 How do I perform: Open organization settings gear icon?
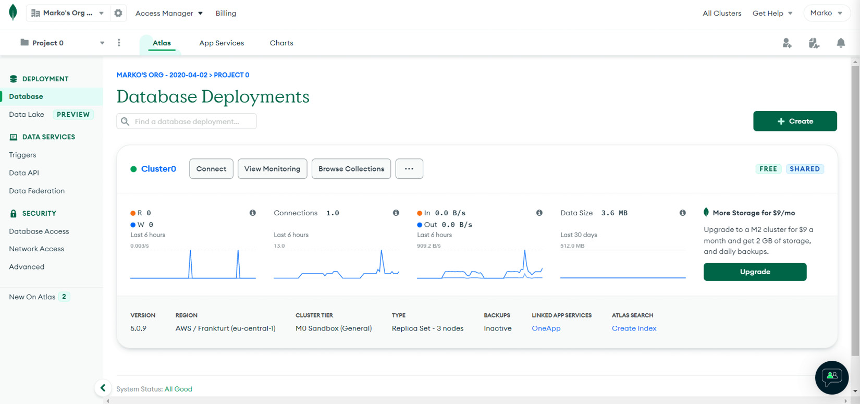118,13
